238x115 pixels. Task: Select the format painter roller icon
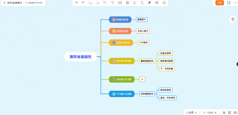pyautogui.click(x=112, y=3)
